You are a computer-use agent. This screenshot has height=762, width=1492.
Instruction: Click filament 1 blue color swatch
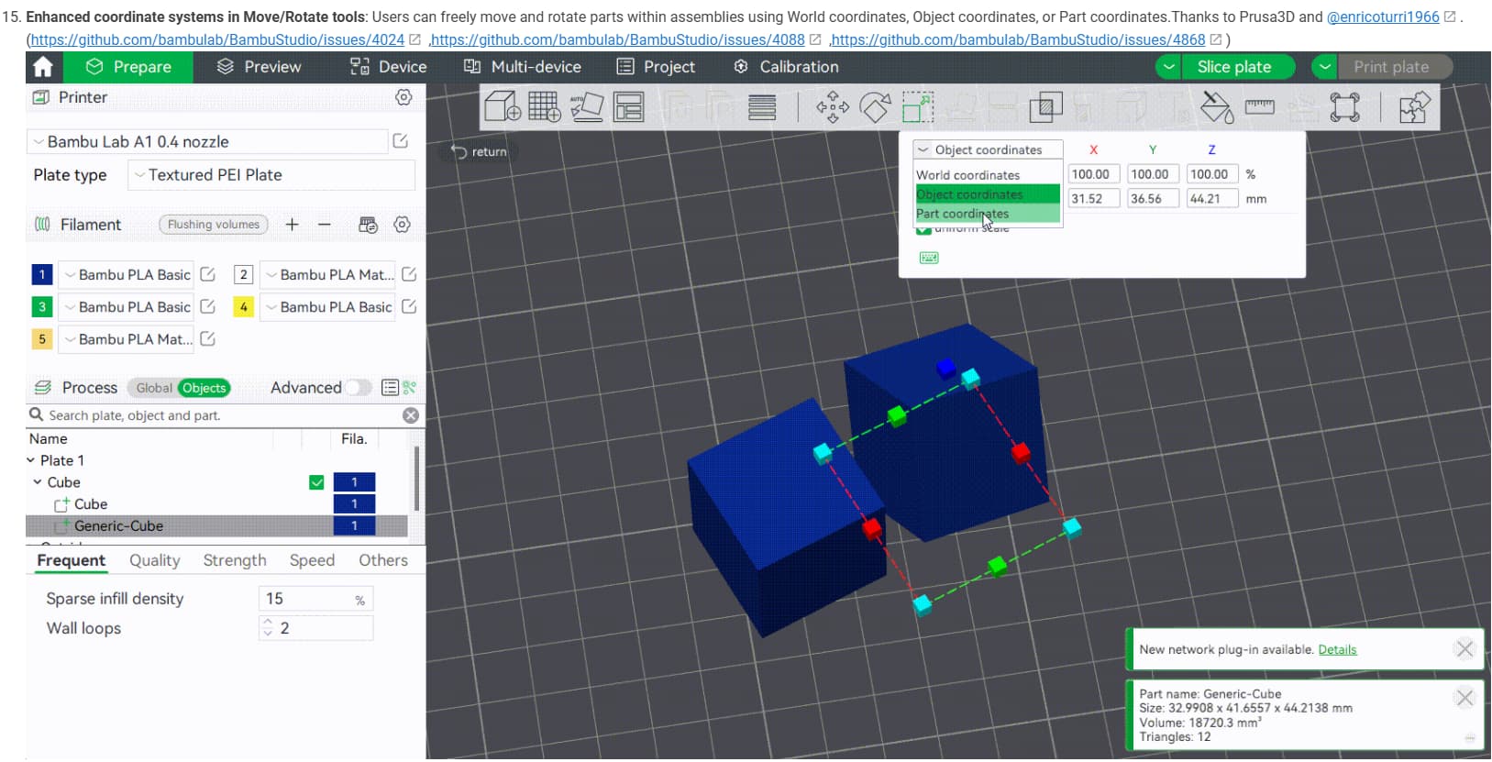pyautogui.click(x=42, y=274)
